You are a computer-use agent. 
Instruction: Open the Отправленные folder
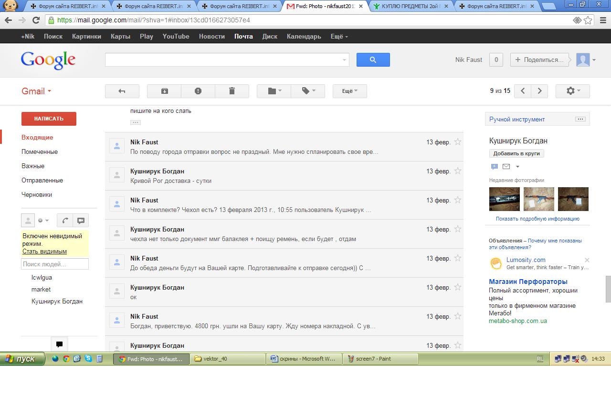42,180
